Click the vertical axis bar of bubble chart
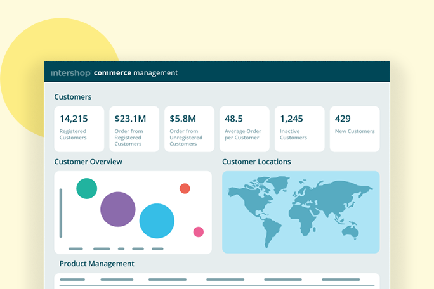 (x=61, y=212)
